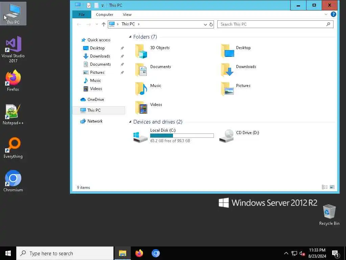The width and height of the screenshot is (346, 260).
Task: Select the Firefox desktop shortcut
Action: [13, 81]
